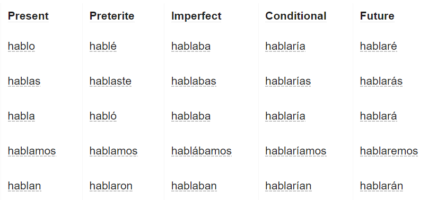Viewport: 428px width, 200px height.
Task: Click hablaban imperfect form
Action: [x=194, y=186]
